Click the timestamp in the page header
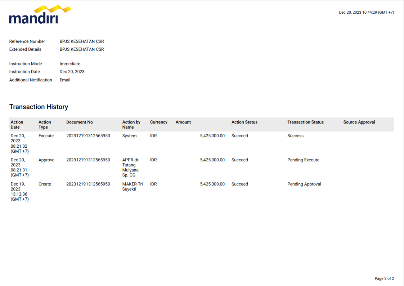Image resolution: width=404 pixels, height=286 pixels. pos(366,12)
